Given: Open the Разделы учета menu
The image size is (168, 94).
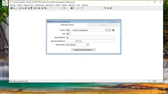Looking at the screenshot, I should (x=28, y=5).
